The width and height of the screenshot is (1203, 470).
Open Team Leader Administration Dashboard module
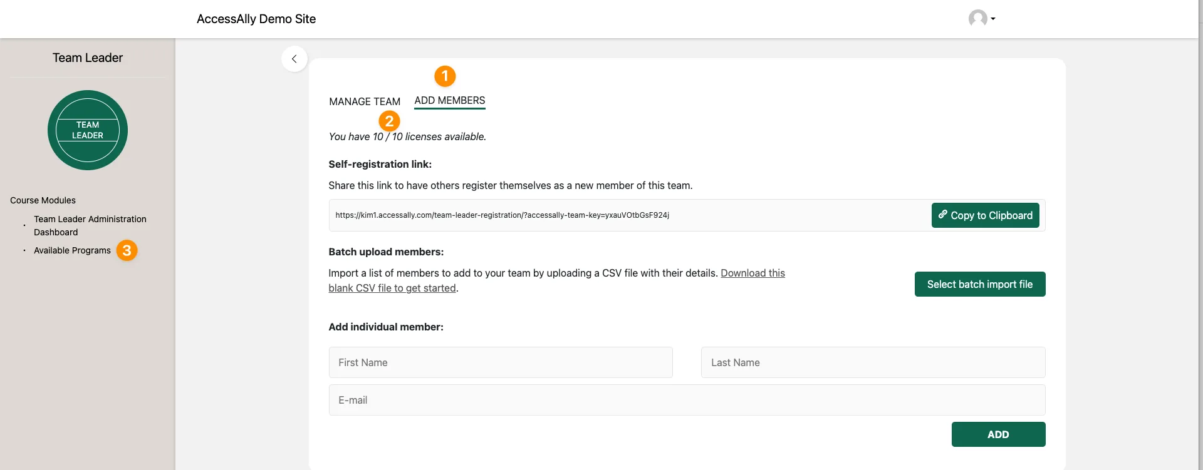pyautogui.click(x=90, y=225)
